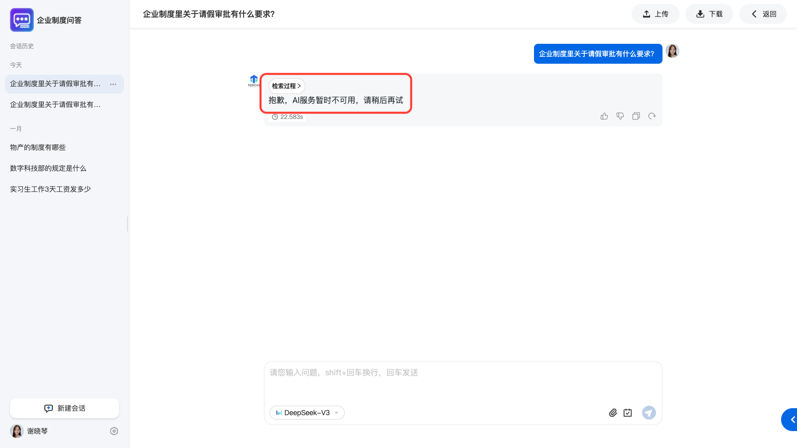Expand the 检索过程 retrieval process section

tap(286, 86)
